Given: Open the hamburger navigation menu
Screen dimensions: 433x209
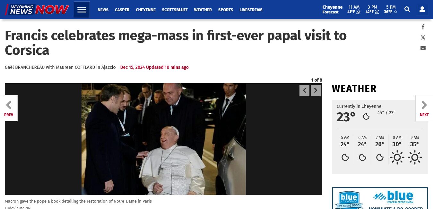Looking at the screenshot, I should [x=82, y=10].
